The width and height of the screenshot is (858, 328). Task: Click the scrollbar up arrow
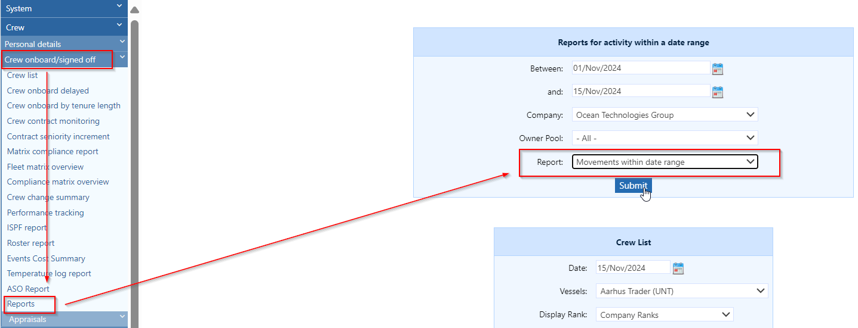pyautogui.click(x=134, y=10)
